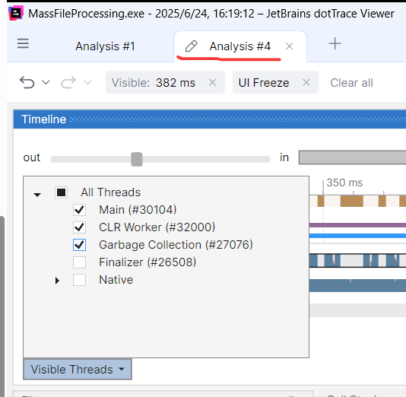Viewport: 406px width, 397px height.
Task: Collapse the All Threads tree node
Action: [x=37, y=195]
